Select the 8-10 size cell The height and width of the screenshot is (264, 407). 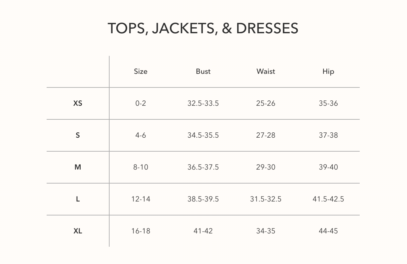tap(141, 167)
